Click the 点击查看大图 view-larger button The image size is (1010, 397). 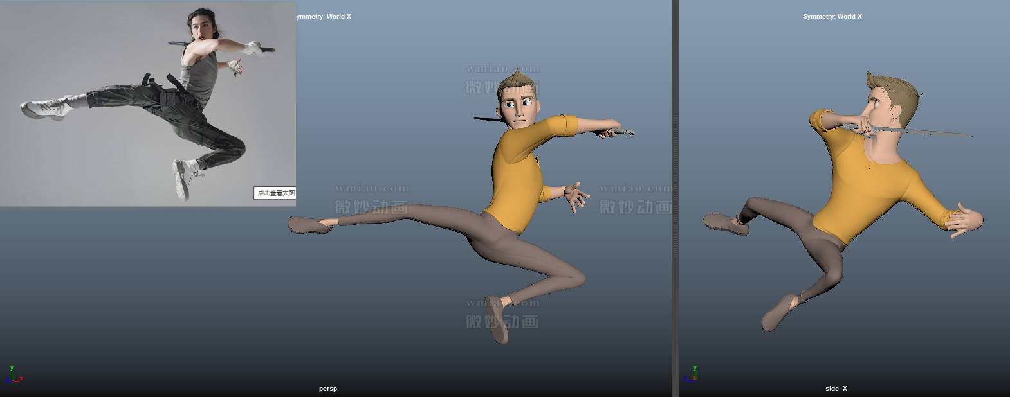tap(275, 193)
